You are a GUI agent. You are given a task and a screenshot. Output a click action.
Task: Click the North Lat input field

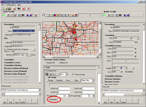64,88
